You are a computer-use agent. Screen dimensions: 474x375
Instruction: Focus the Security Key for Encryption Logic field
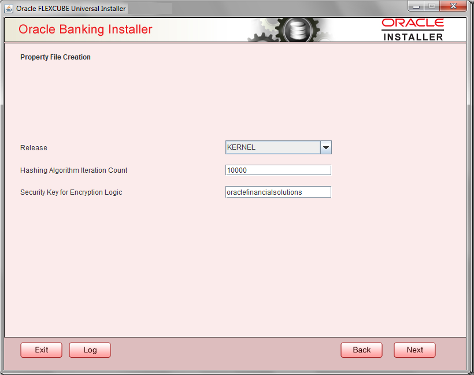[x=278, y=192]
